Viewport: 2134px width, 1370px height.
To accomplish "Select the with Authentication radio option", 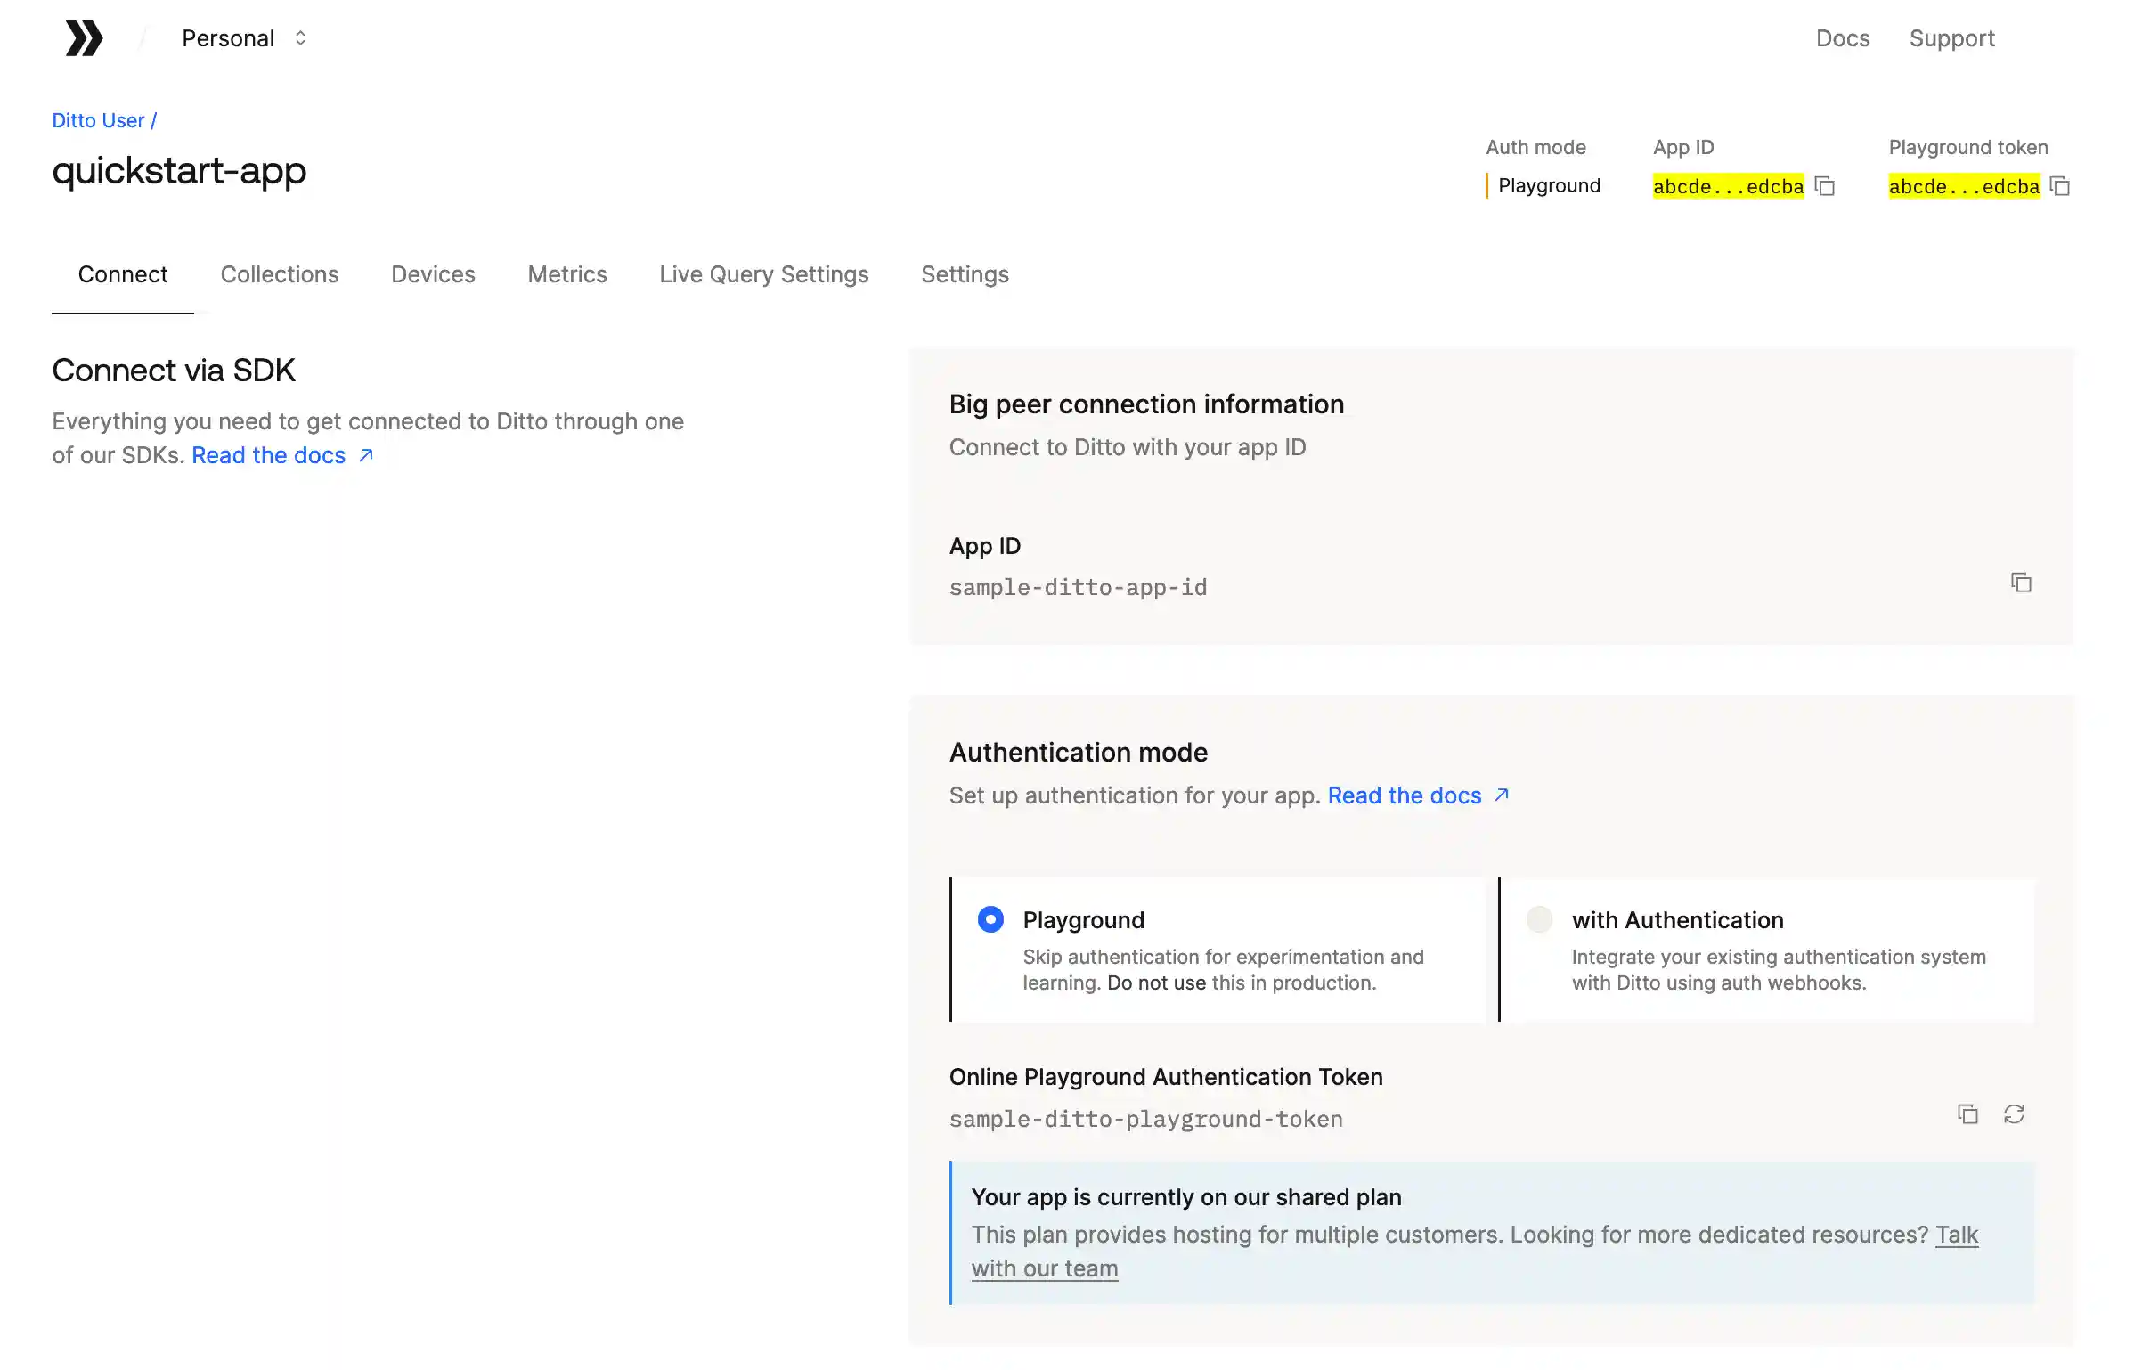I will click(x=1539, y=919).
